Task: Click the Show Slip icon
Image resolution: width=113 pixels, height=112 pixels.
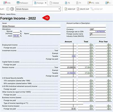Action: click(92, 9)
